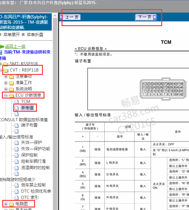
Task: Click the 注意事项 folder icon
Action: (x=11, y=77)
